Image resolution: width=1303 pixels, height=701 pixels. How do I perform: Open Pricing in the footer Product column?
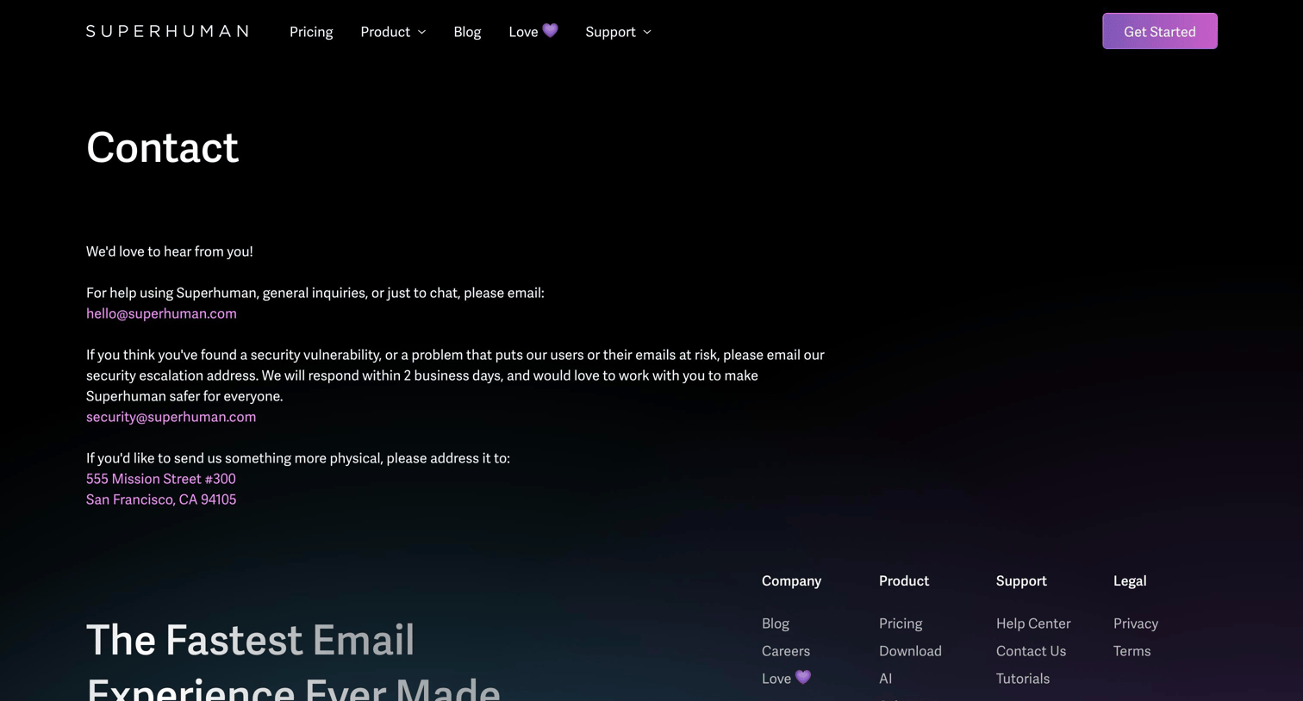point(901,623)
